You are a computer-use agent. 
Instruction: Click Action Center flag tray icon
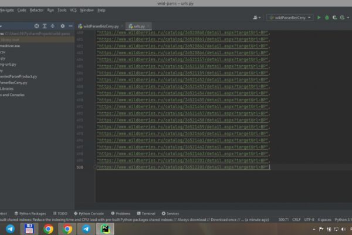(321, 229)
